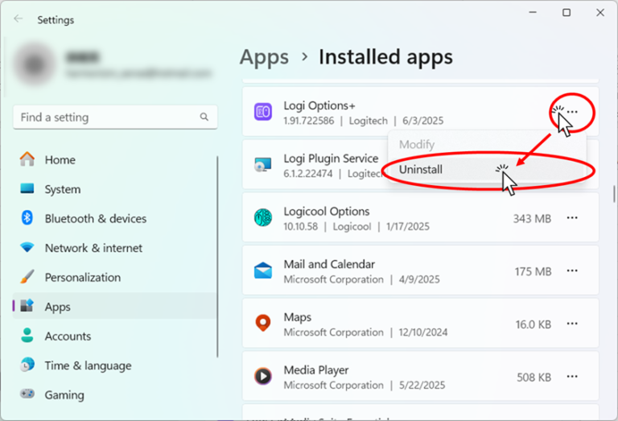Click the Logi Options+ app icon

[x=262, y=113]
